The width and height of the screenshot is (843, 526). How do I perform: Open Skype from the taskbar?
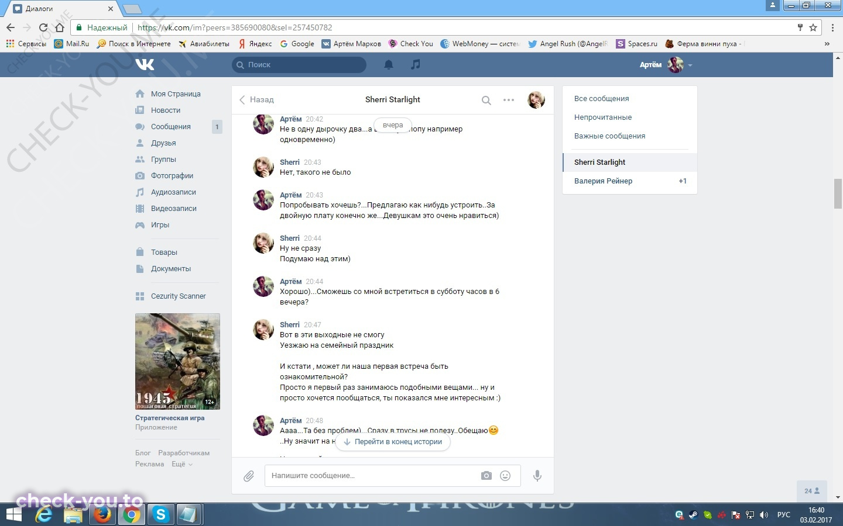point(160,515)
